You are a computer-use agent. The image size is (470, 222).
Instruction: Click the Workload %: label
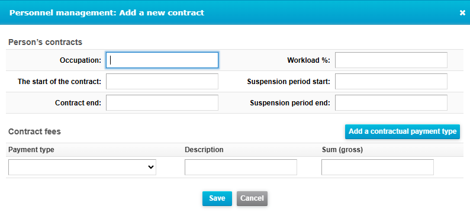tap(308, 60)
